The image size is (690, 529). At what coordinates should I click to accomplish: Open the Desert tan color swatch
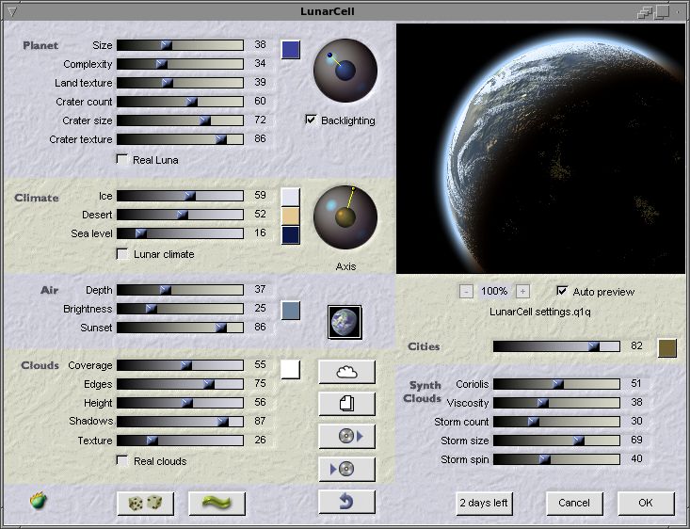[x=291, y=216]
